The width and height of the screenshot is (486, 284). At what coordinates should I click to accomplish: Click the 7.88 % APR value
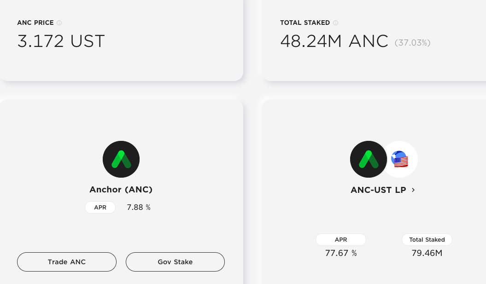pyautogui.click(x=139, y=207)
